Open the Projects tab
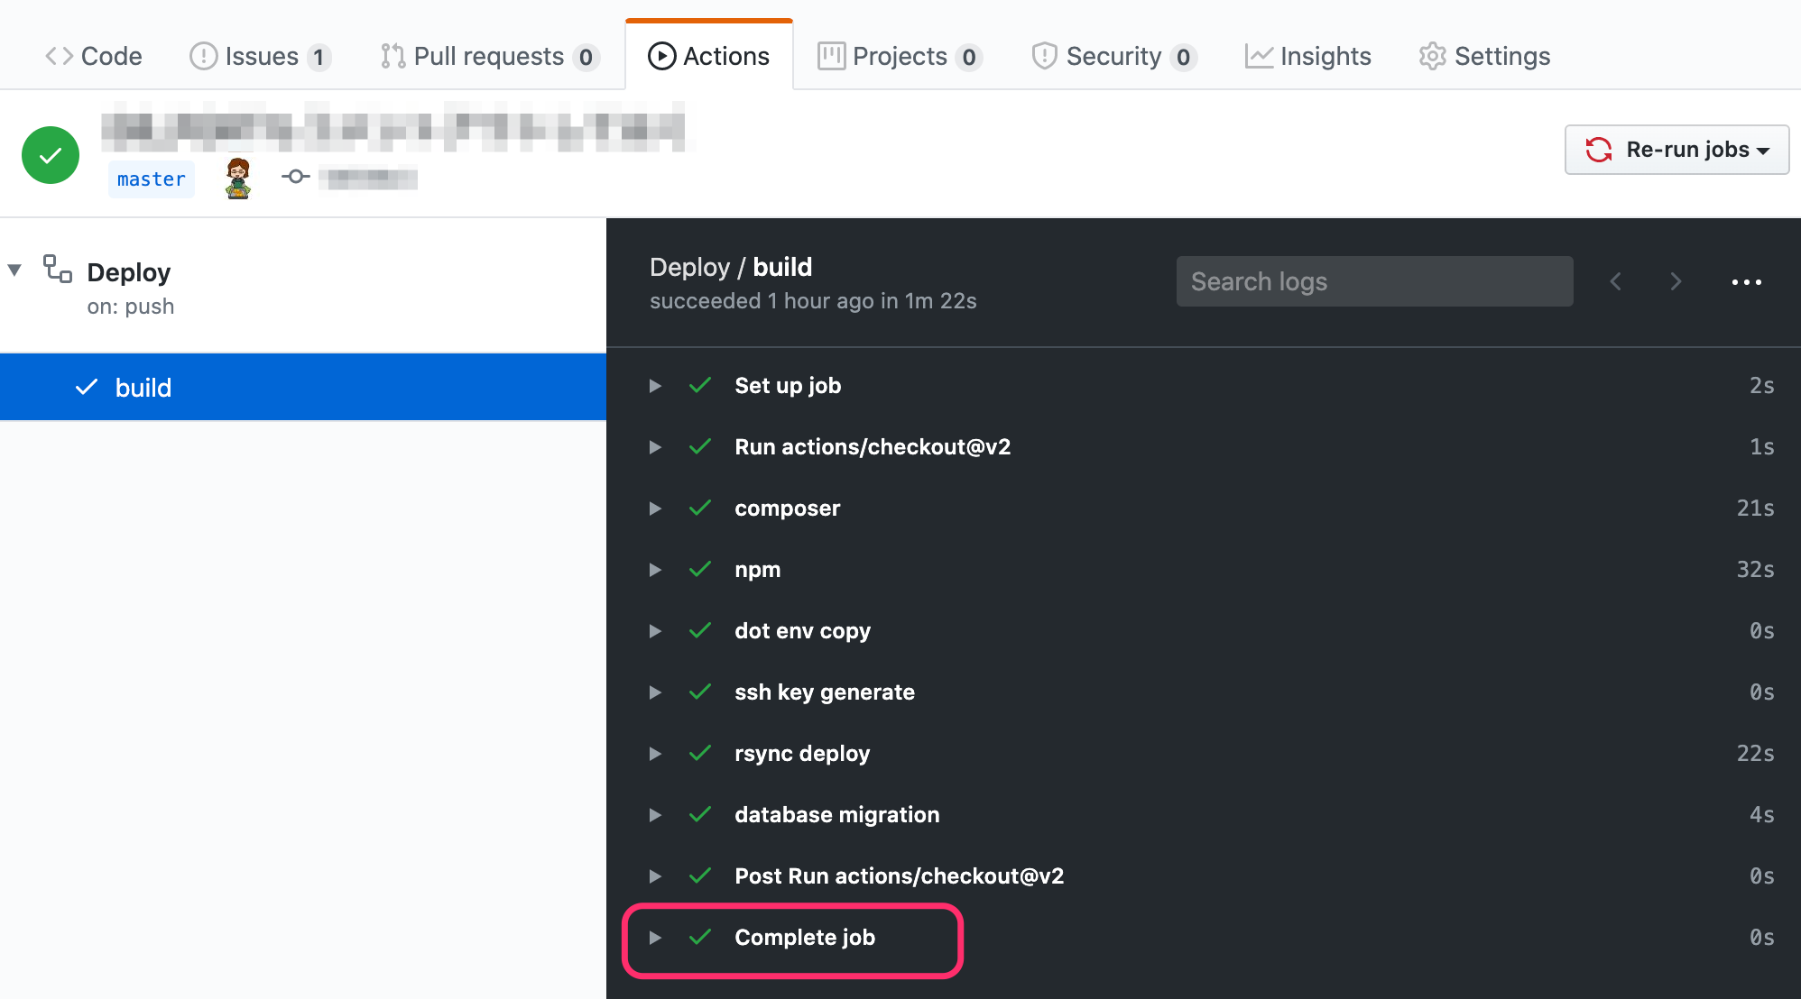The height and width of the screenshot is (999, 1801). (x=900, y=56)
